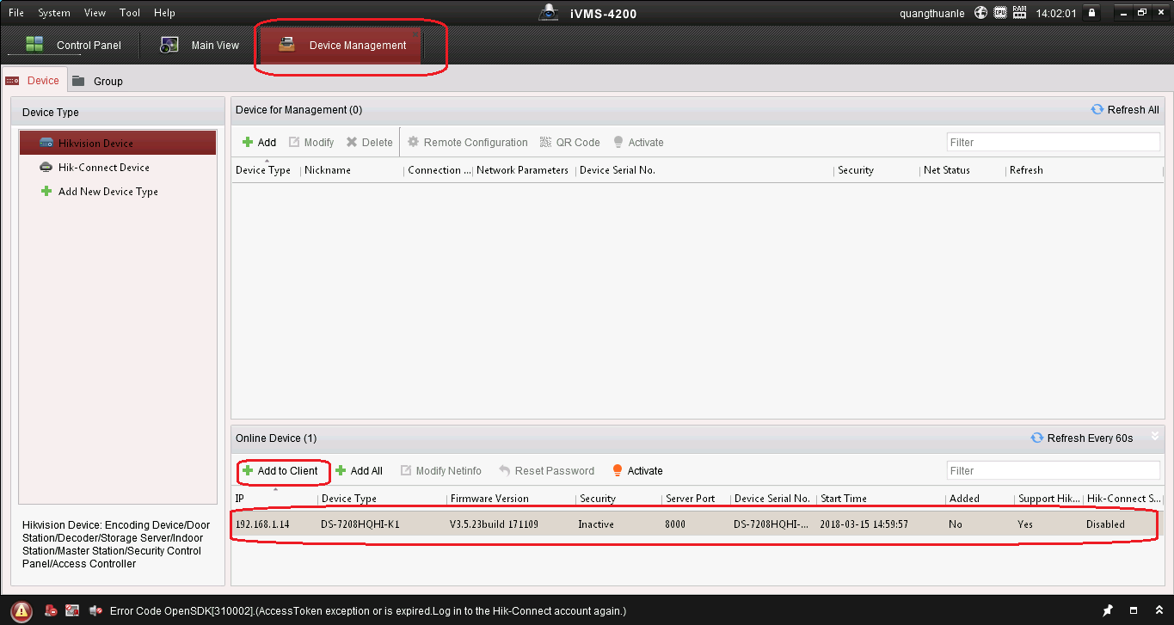Collapse the Online Device panel with double chevron
Viewport: 1174px width, 625px height.
[x=1155, y=436]
